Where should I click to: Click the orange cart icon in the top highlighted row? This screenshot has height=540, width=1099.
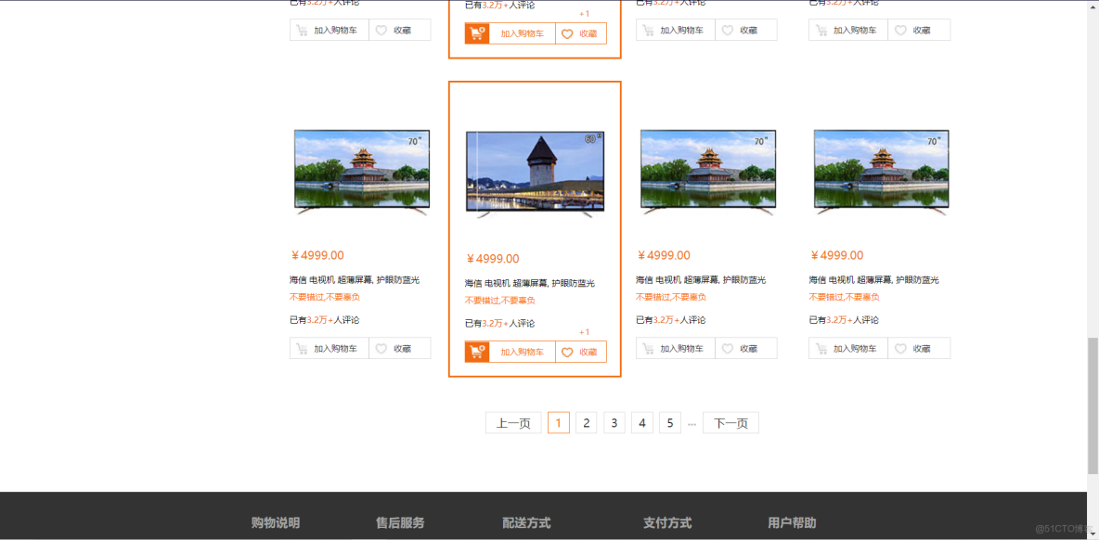click(476, 33)
